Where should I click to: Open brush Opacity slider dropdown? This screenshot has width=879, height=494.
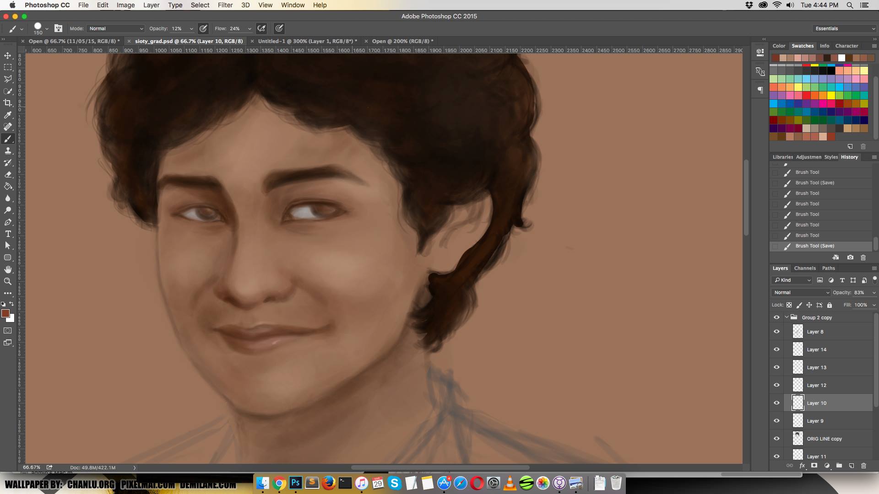[191, 28]
